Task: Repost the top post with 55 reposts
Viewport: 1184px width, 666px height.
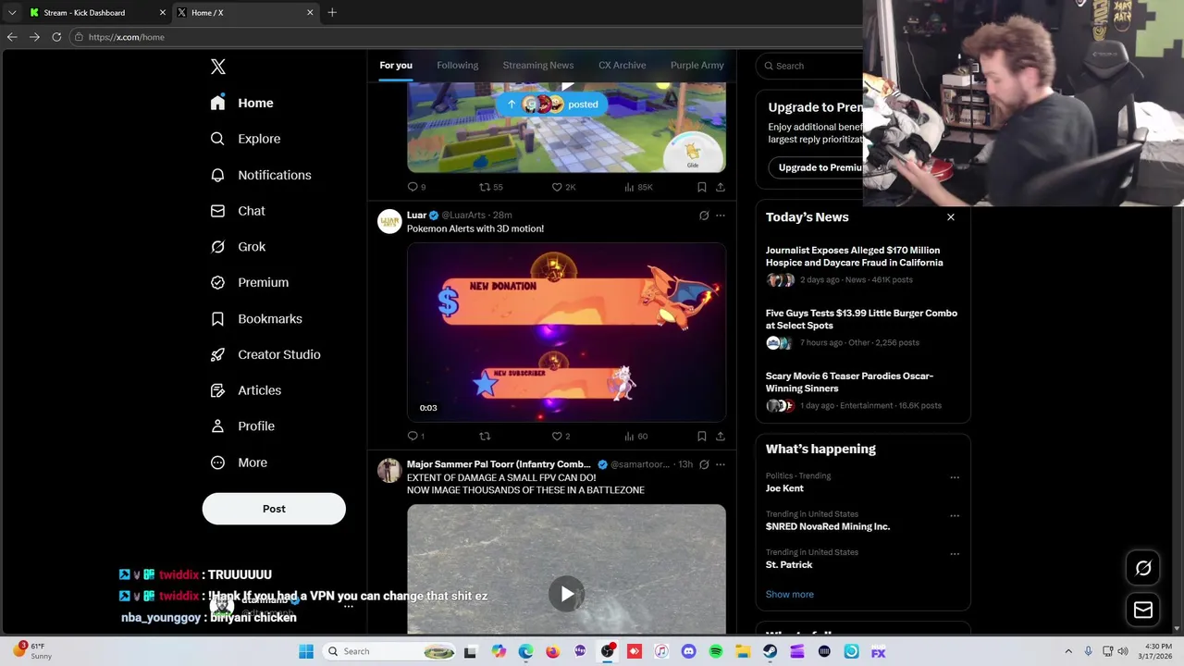Action: tap(490, 187)
